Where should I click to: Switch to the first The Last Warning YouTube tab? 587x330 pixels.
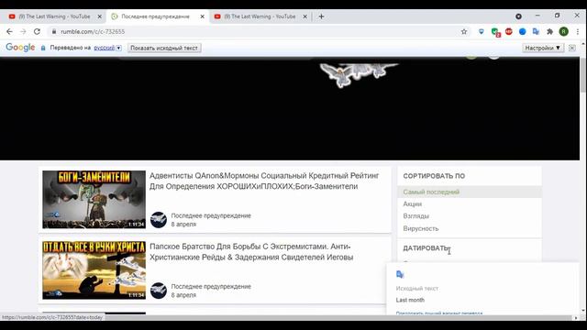(54, 16)
